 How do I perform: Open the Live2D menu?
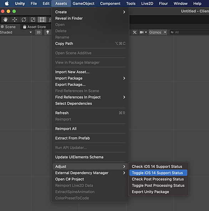click(x=147, y=4)
